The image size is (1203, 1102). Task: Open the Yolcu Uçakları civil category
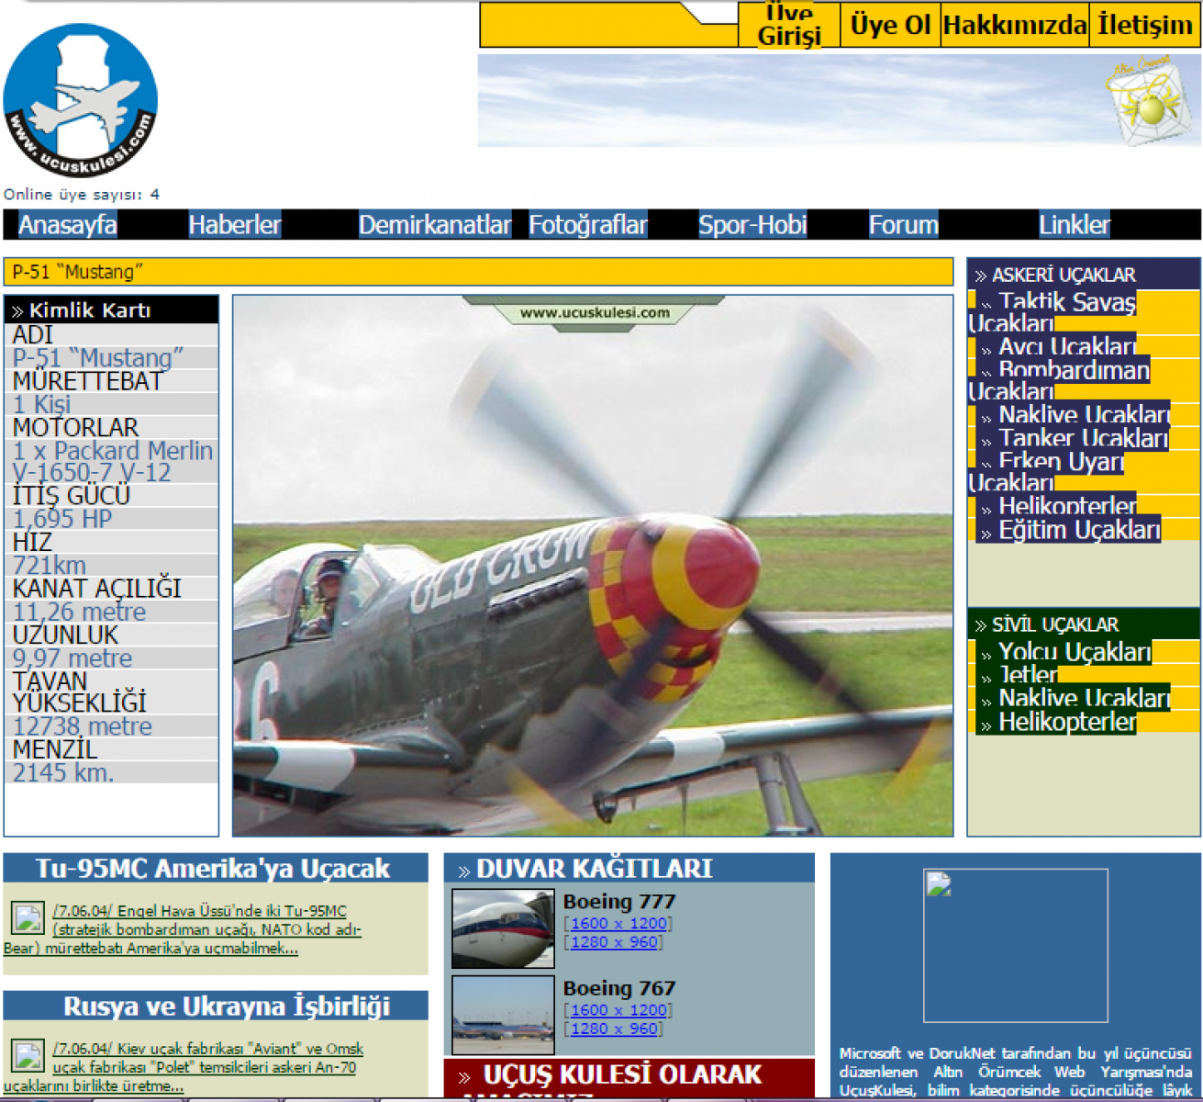(x=1074, y=652)
